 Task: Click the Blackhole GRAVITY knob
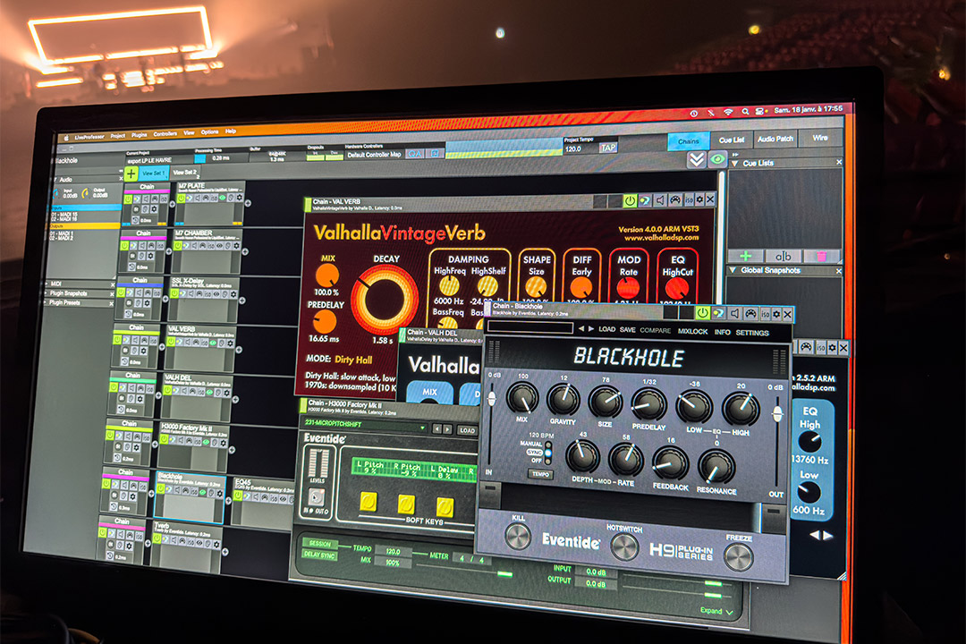click(563, 399)
